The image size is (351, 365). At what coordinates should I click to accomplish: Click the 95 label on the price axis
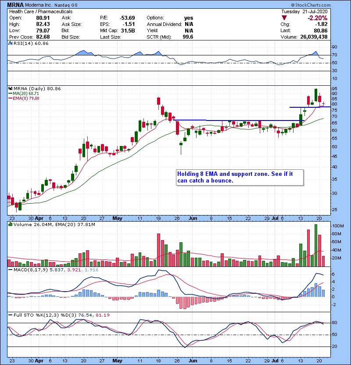pos(334,89)
